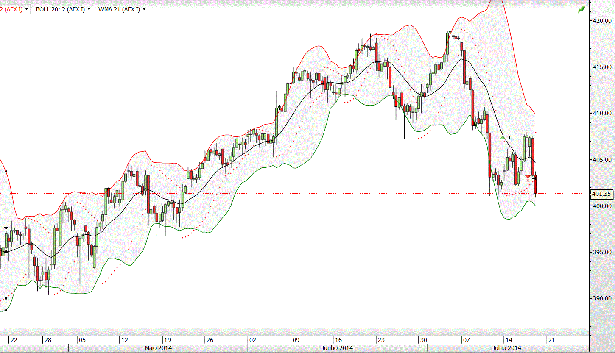
Task: Open the WMA 21 (AEX.I) indicator dropdown
Action: pos(122,9)
